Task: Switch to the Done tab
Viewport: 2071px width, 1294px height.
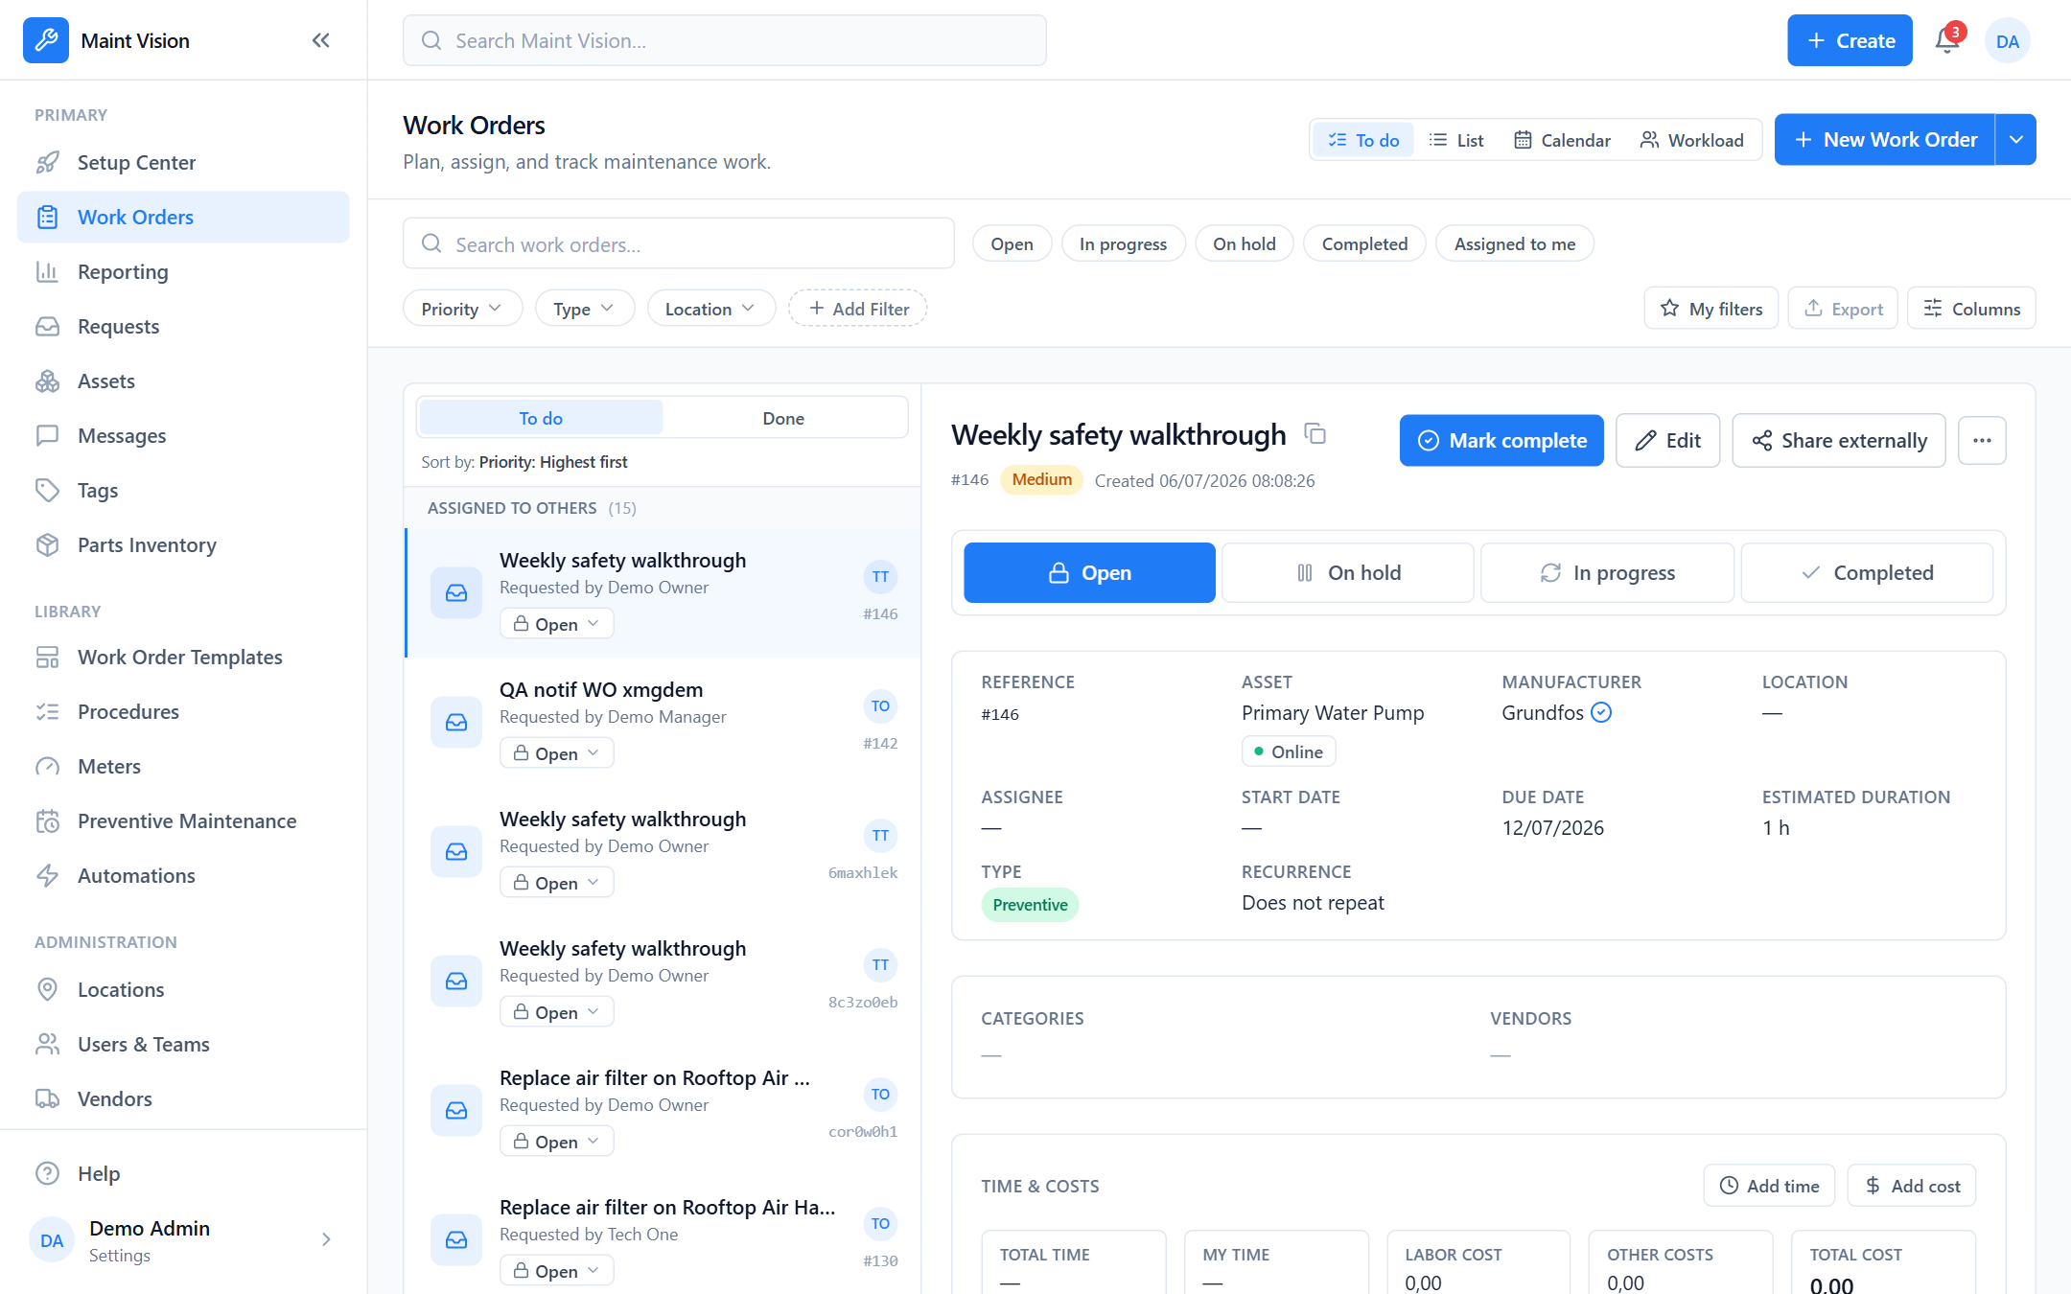Action: coord(783,418)
